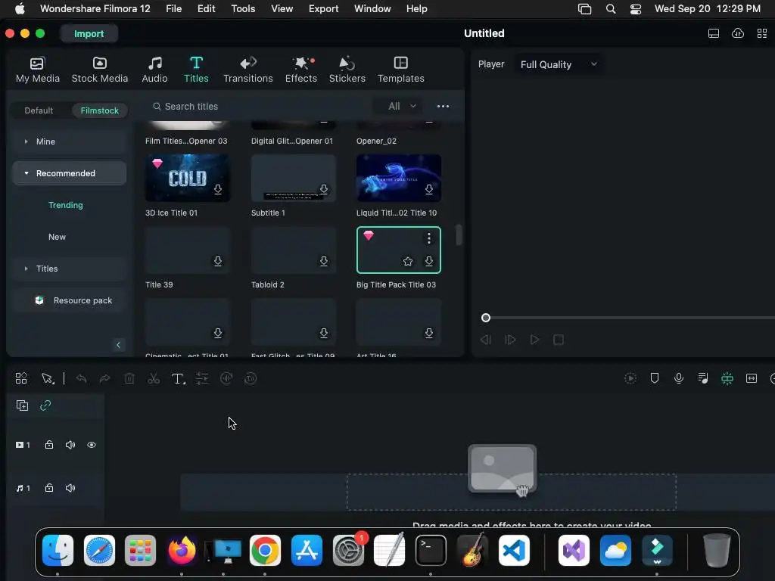Select the 3D Ice Title 01 thumbnail
This screenshot has width=775, height=581.
[x=188, y=178]
